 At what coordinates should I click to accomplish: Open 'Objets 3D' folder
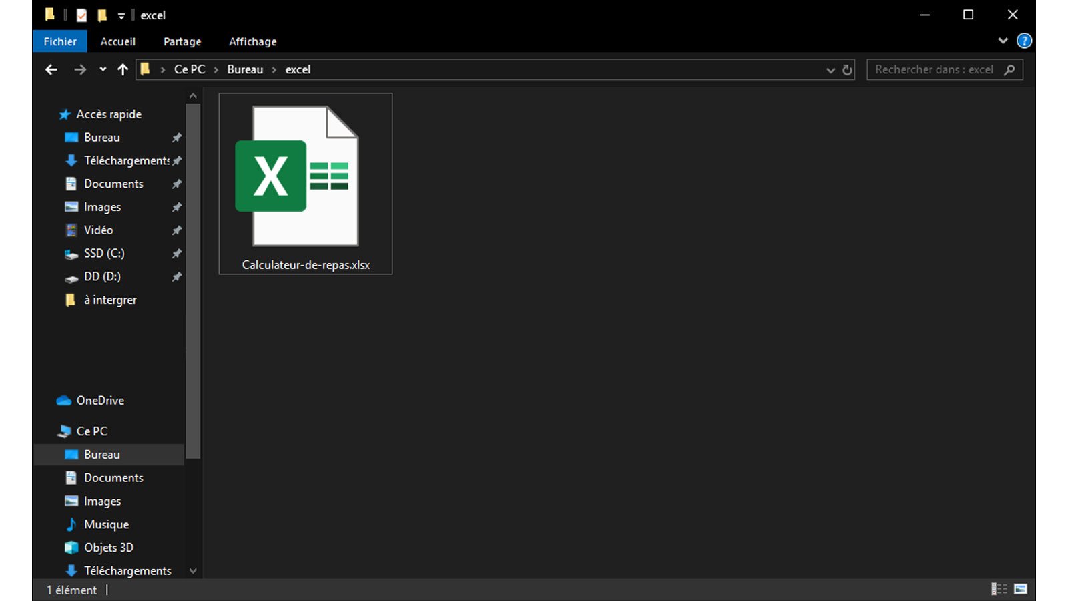(108, 548)
